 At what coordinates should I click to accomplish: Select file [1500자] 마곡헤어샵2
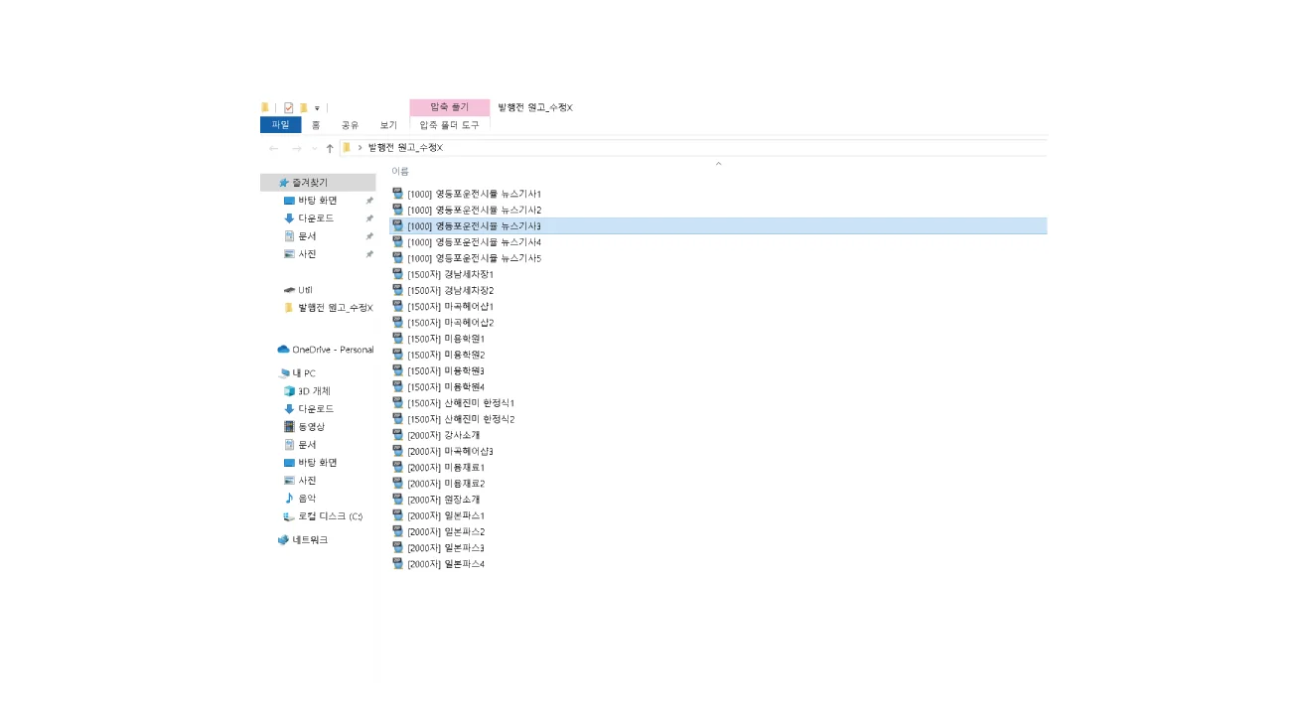pyautogui.click(x=450, y=323)
